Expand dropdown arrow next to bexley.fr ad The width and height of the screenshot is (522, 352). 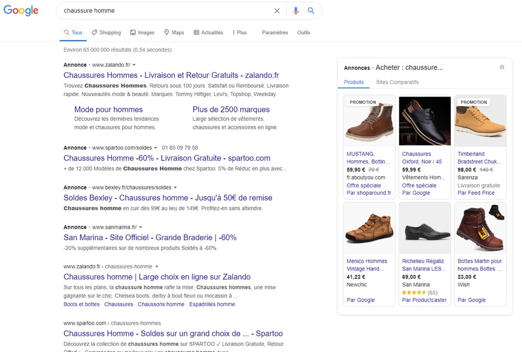pyautogui.click(x=175, y=187)
